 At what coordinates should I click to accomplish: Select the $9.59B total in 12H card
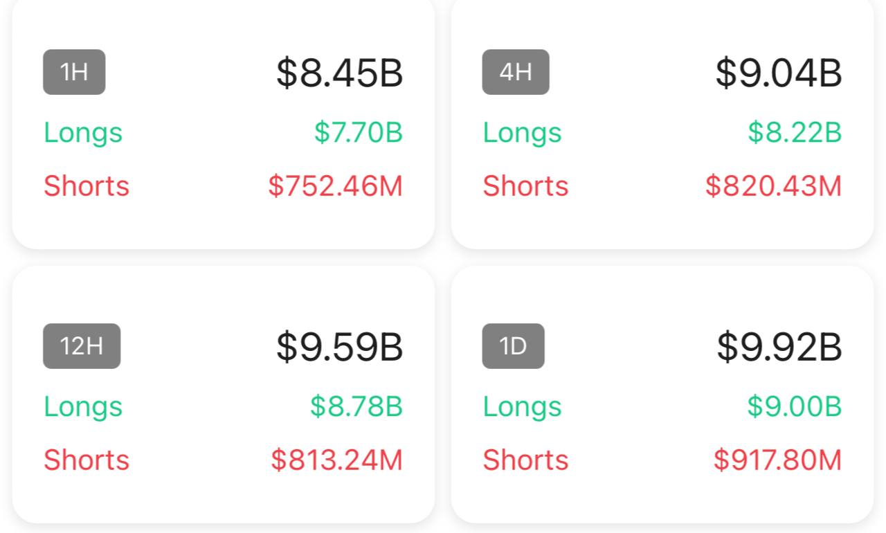[339, 347]
